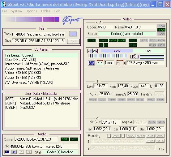Click the audio Codec field showing AC3
Viewport: 171px width, 157px height.
36,139
